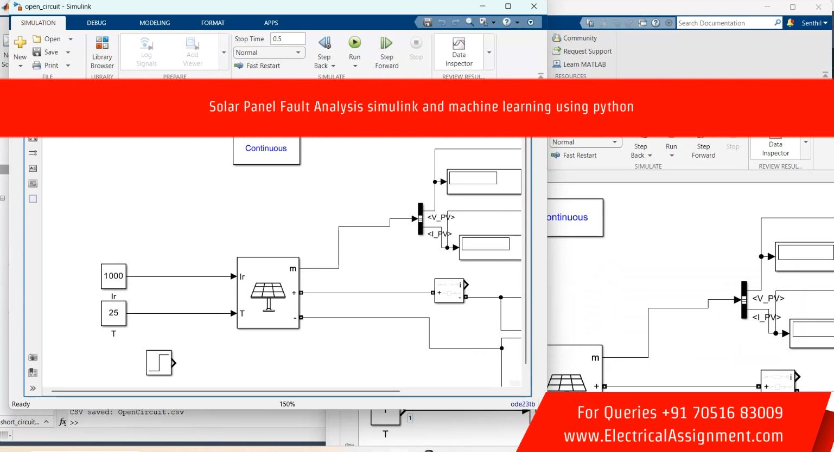Viewport: 834px width, 452px height.
Task: Select the Step source block
Action: click(x=159, y=363)
